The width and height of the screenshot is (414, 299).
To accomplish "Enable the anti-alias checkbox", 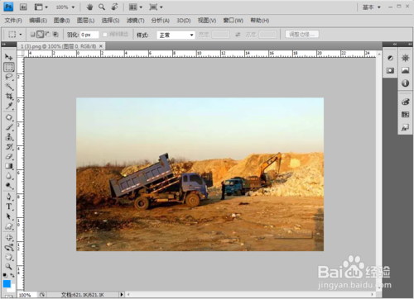I will (x=105, y=35).
